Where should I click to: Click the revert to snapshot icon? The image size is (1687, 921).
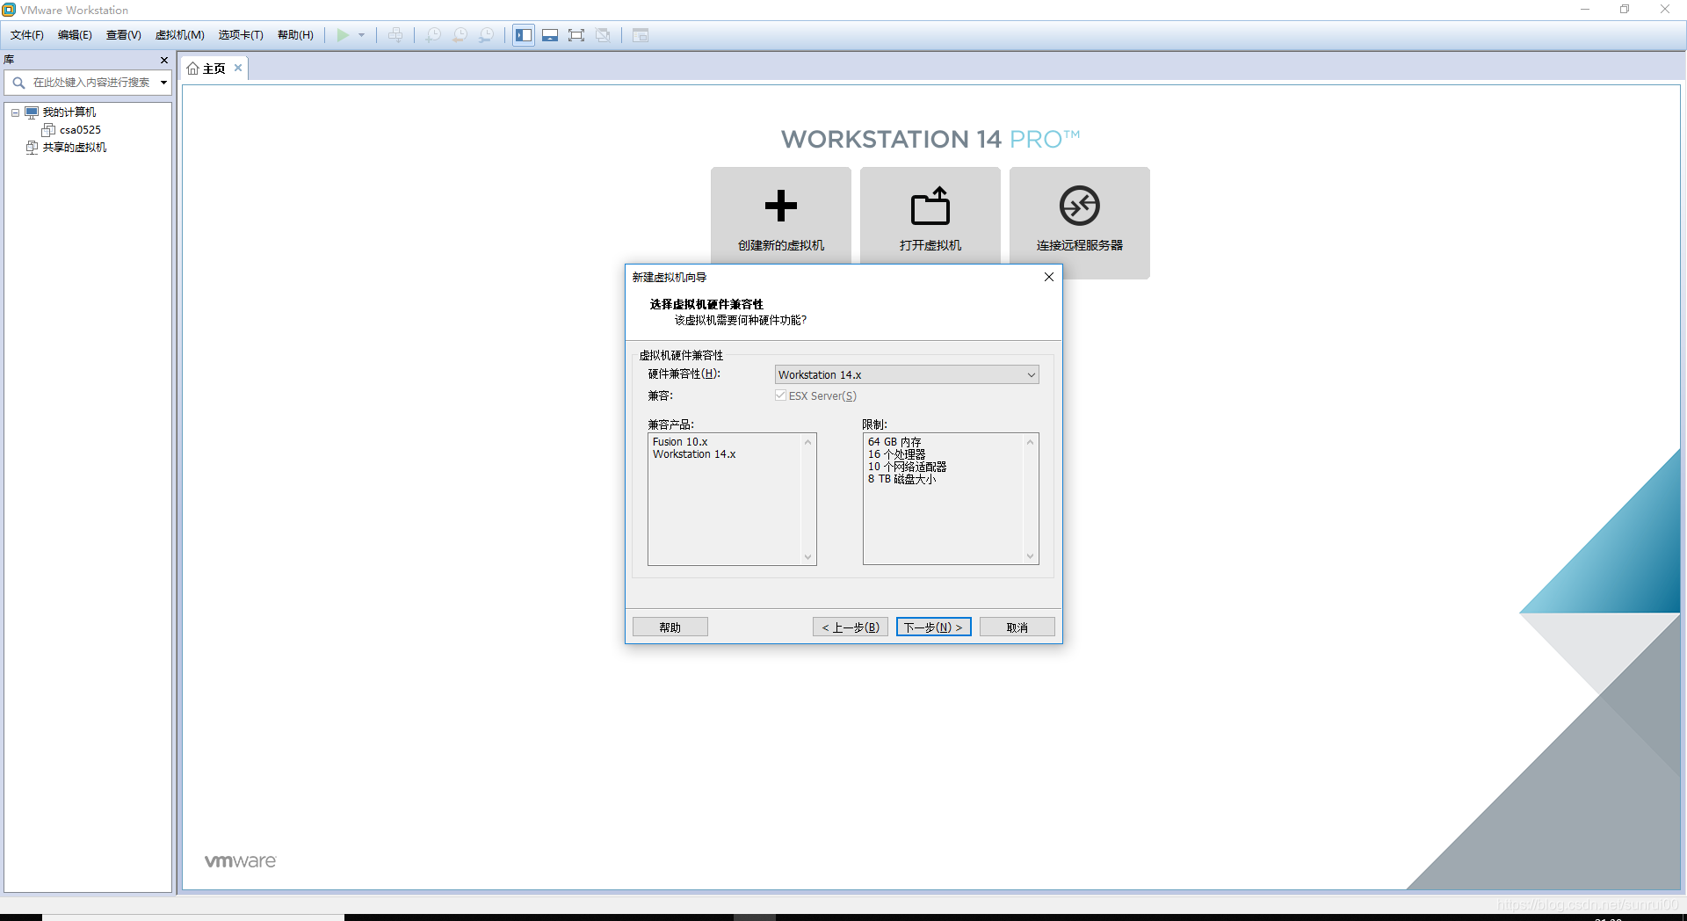pos(460,35)
